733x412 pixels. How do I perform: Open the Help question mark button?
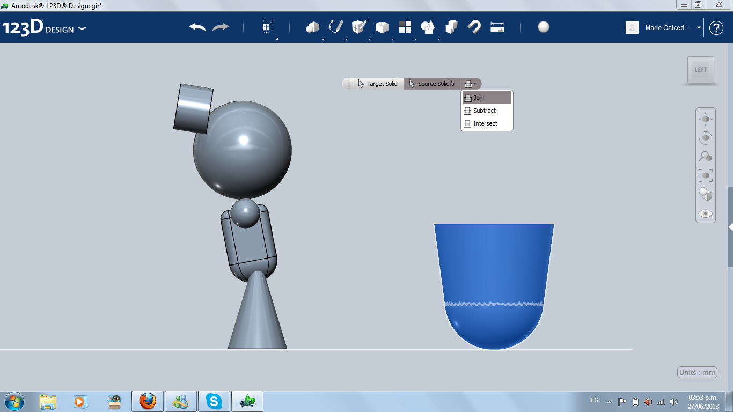pos(716,28)
